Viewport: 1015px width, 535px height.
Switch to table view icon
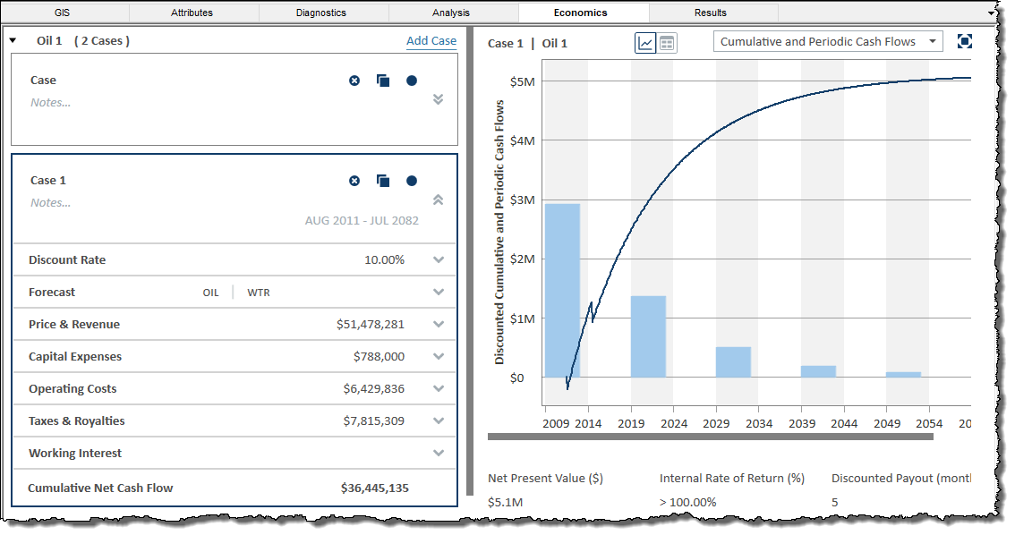(668, 43)
